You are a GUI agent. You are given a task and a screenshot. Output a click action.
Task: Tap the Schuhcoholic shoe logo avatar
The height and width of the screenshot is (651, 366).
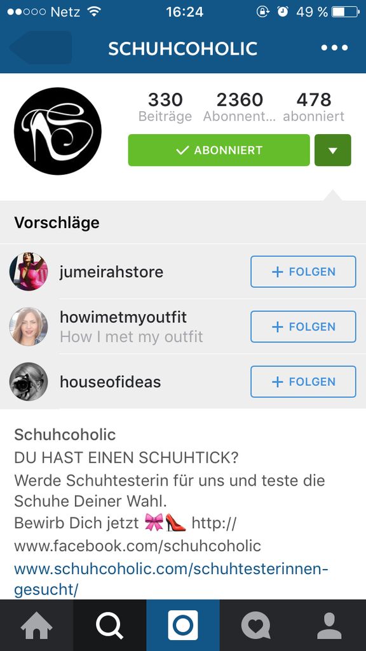[58, 131]
